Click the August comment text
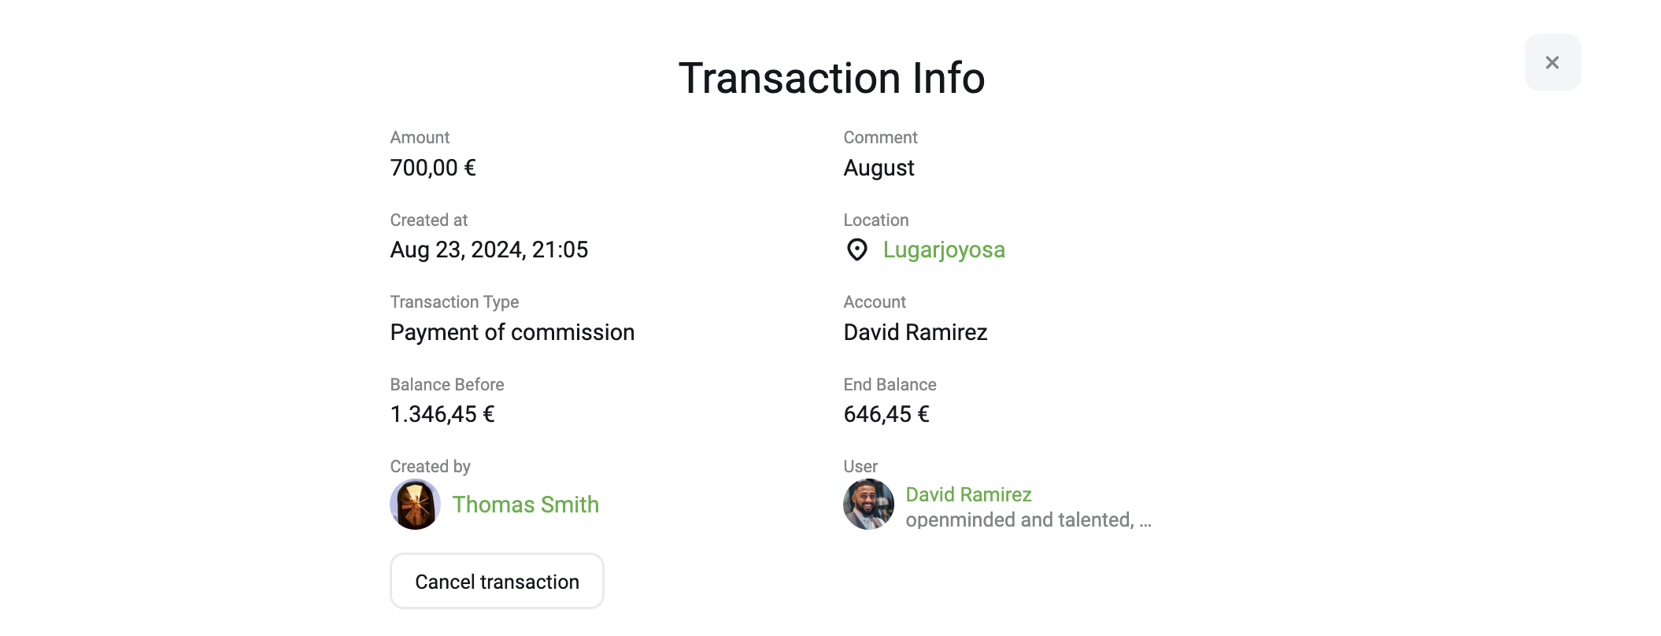 click(879, 168)
